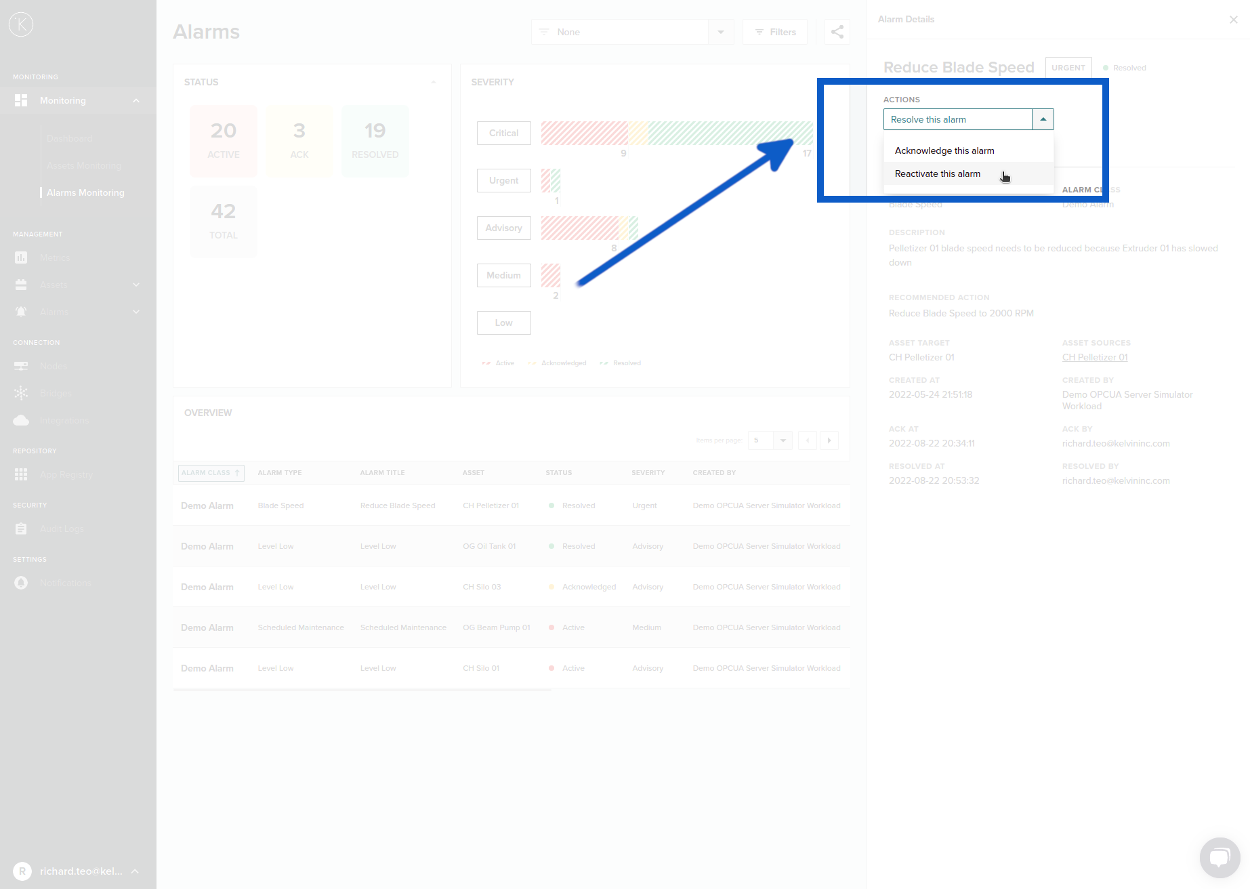Open Notifications settings
This screenshot has height=889, width=1250.
(x=65, y=583)
